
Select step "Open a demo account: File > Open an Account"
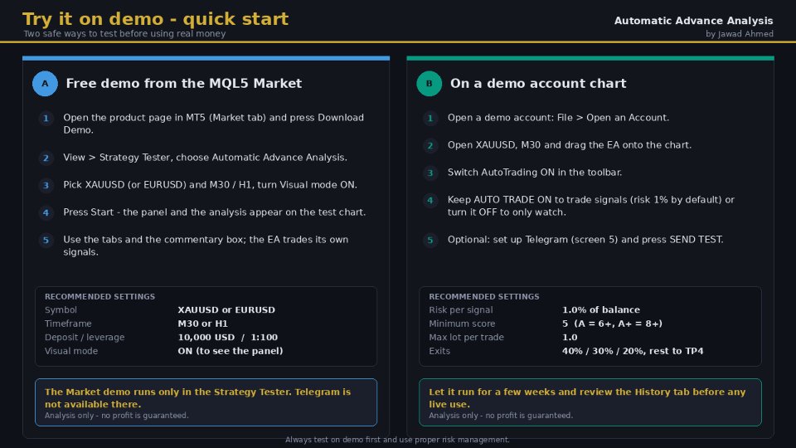click(x=557, y=118)
